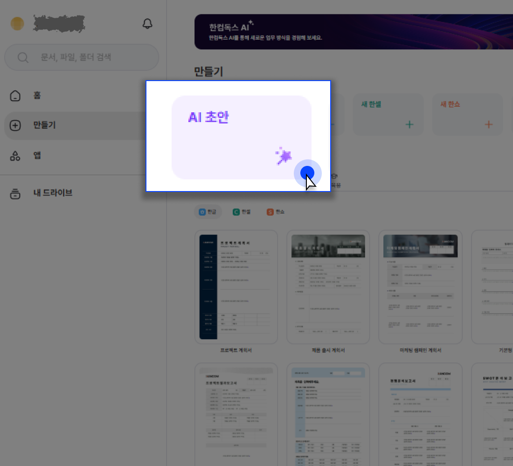Select 만들기 in the sidebar
513x466 pixels.
[75, 125]
